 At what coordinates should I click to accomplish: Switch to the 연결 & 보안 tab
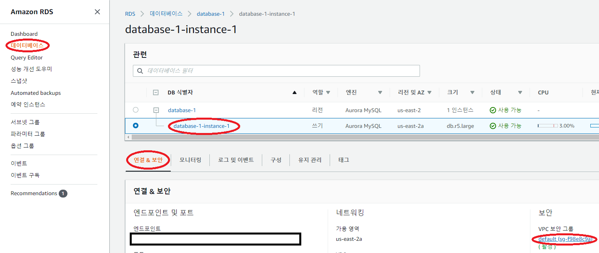click(148, 160)
